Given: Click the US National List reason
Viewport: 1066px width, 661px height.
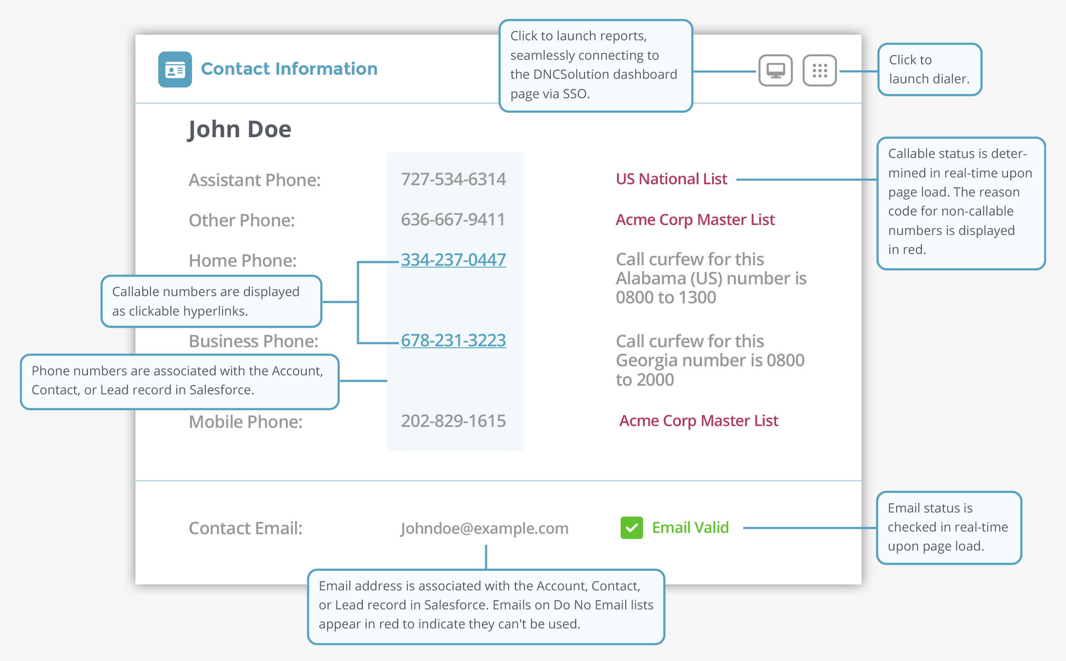Looking at the screenshot, I should [x=671, y=179].
